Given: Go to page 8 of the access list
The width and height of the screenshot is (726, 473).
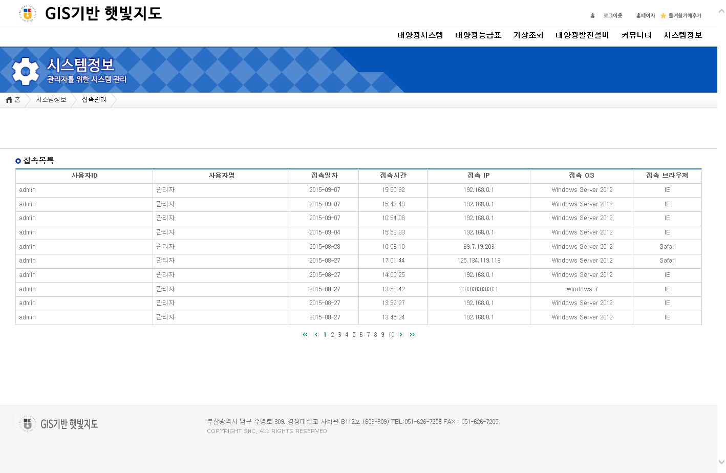Looking at the screenshot, I should [375, 335].
